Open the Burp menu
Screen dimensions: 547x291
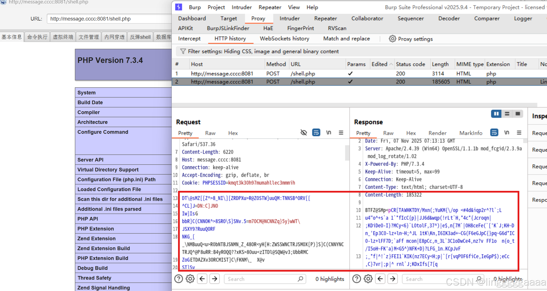(195, 7)
